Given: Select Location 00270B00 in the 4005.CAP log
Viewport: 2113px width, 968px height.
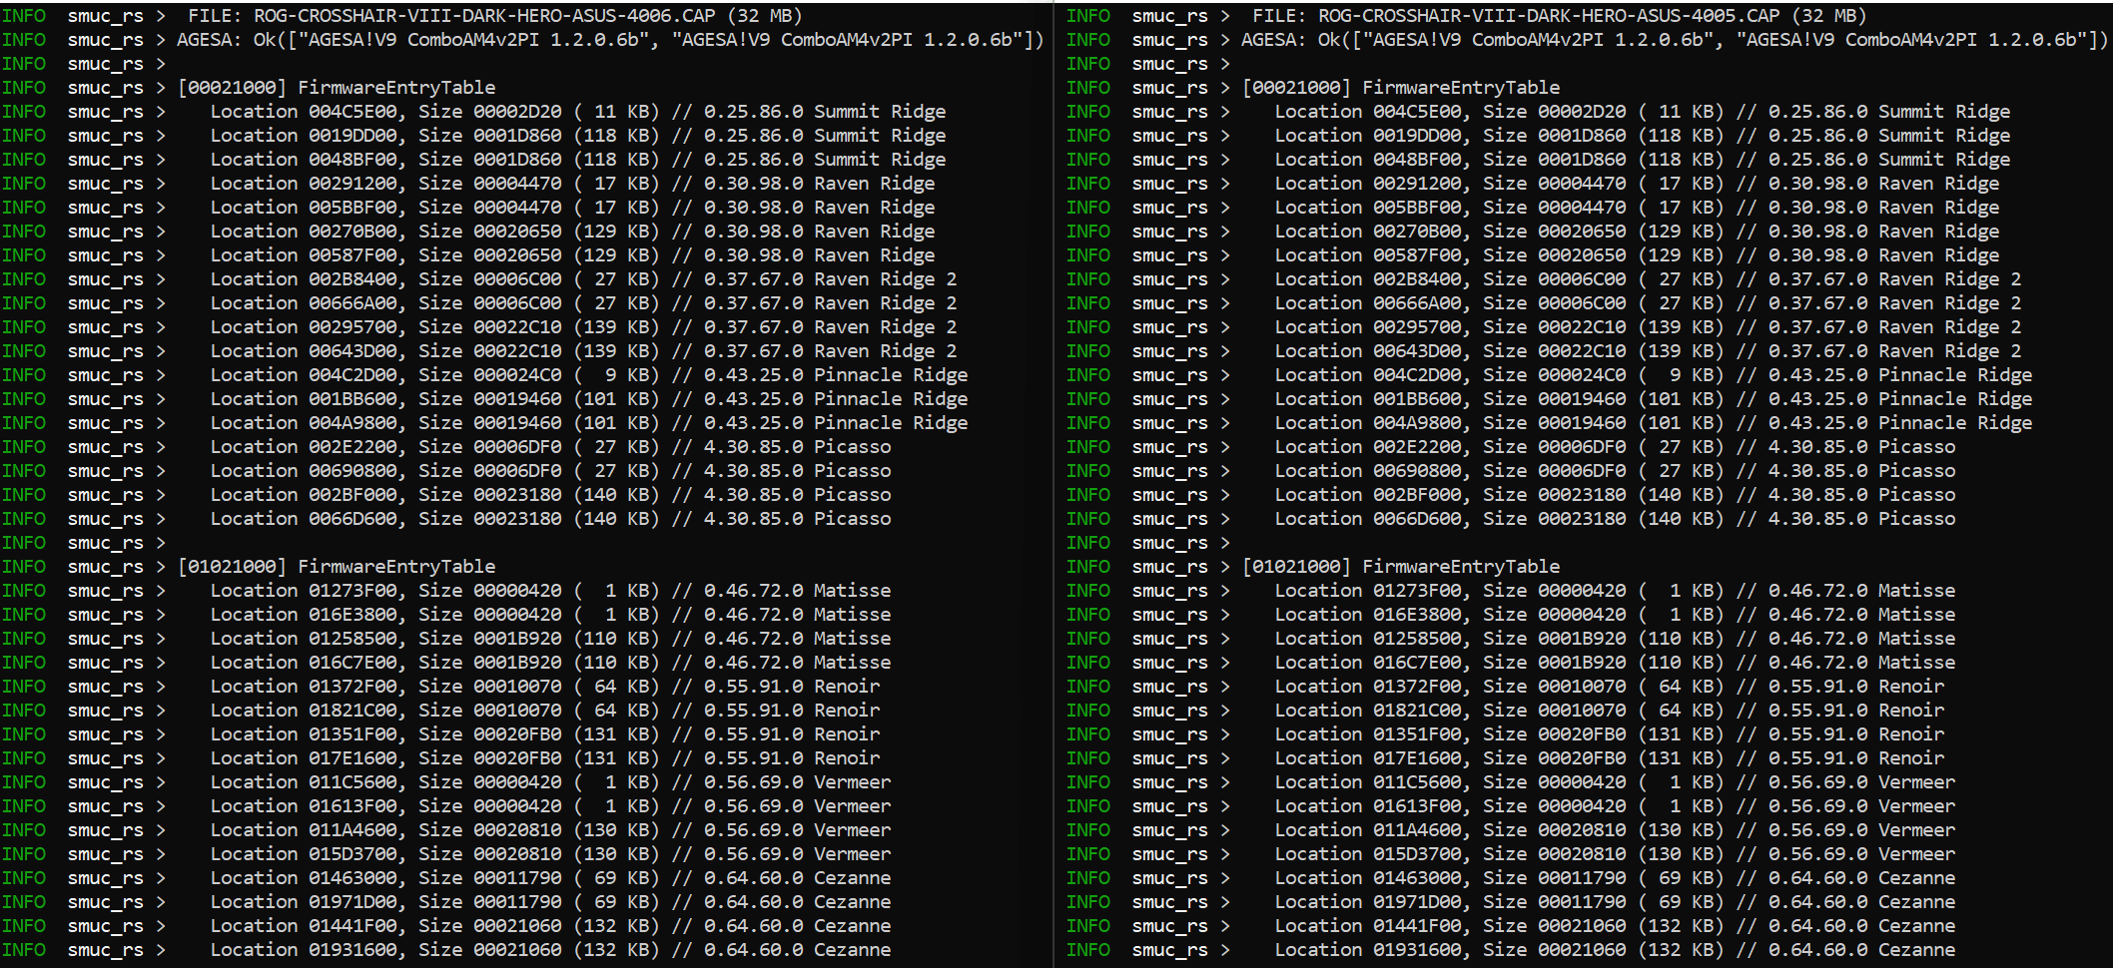Looking at the screenshot, I should [1368, 232].
